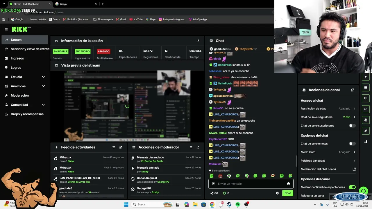Click the Kicks balance icon
This screenshot has width=372, height=209.
pos(224,193)
